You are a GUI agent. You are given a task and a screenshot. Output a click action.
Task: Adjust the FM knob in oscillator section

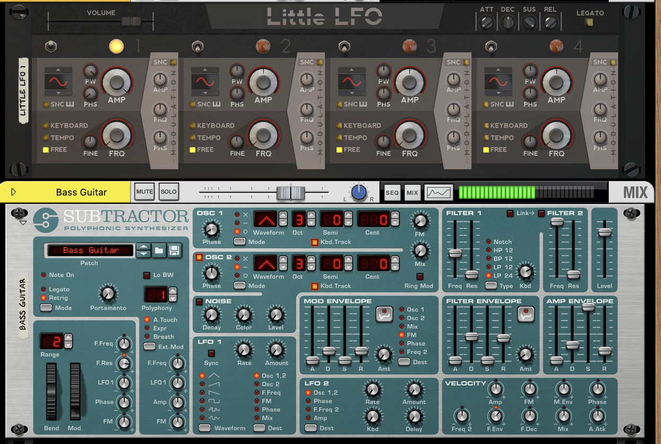click(x=420, y=221)
